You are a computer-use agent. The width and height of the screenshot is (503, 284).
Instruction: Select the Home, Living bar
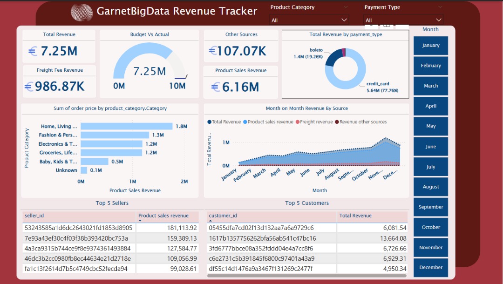click(x=127, y=126)
